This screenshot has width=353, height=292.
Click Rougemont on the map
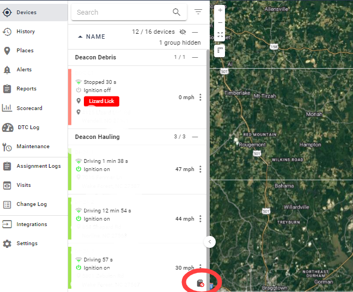(x=252, y=144)
